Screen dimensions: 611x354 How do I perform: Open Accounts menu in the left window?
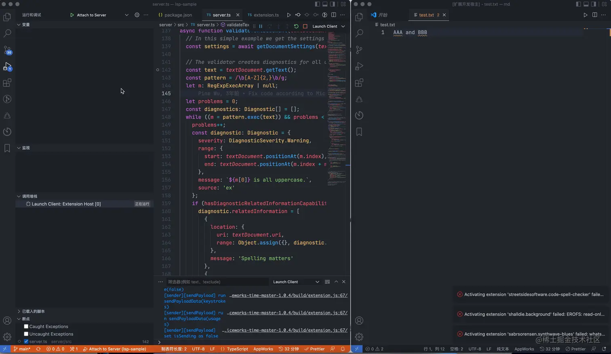pyautogui.click(x=7, y=320)
